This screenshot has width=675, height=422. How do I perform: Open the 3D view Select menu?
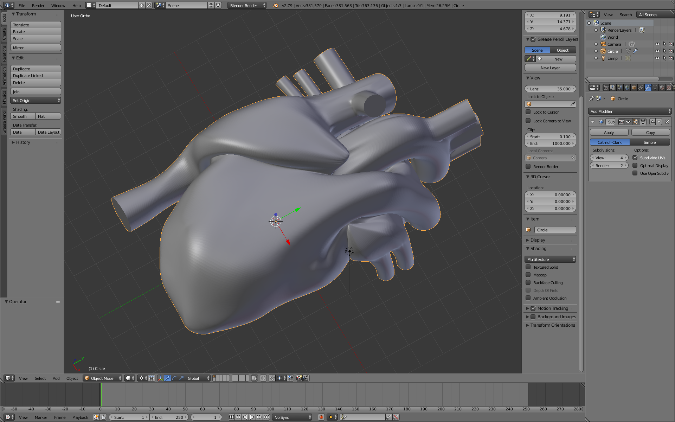[40, 378]
